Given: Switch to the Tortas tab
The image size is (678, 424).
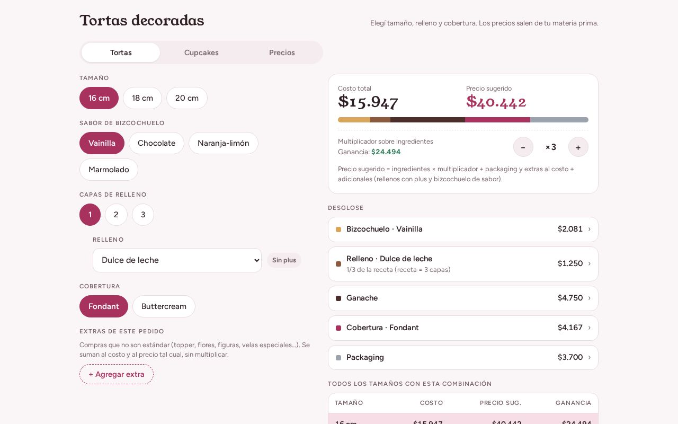Looking at the screenshot, I should click(x=121, y=52).
